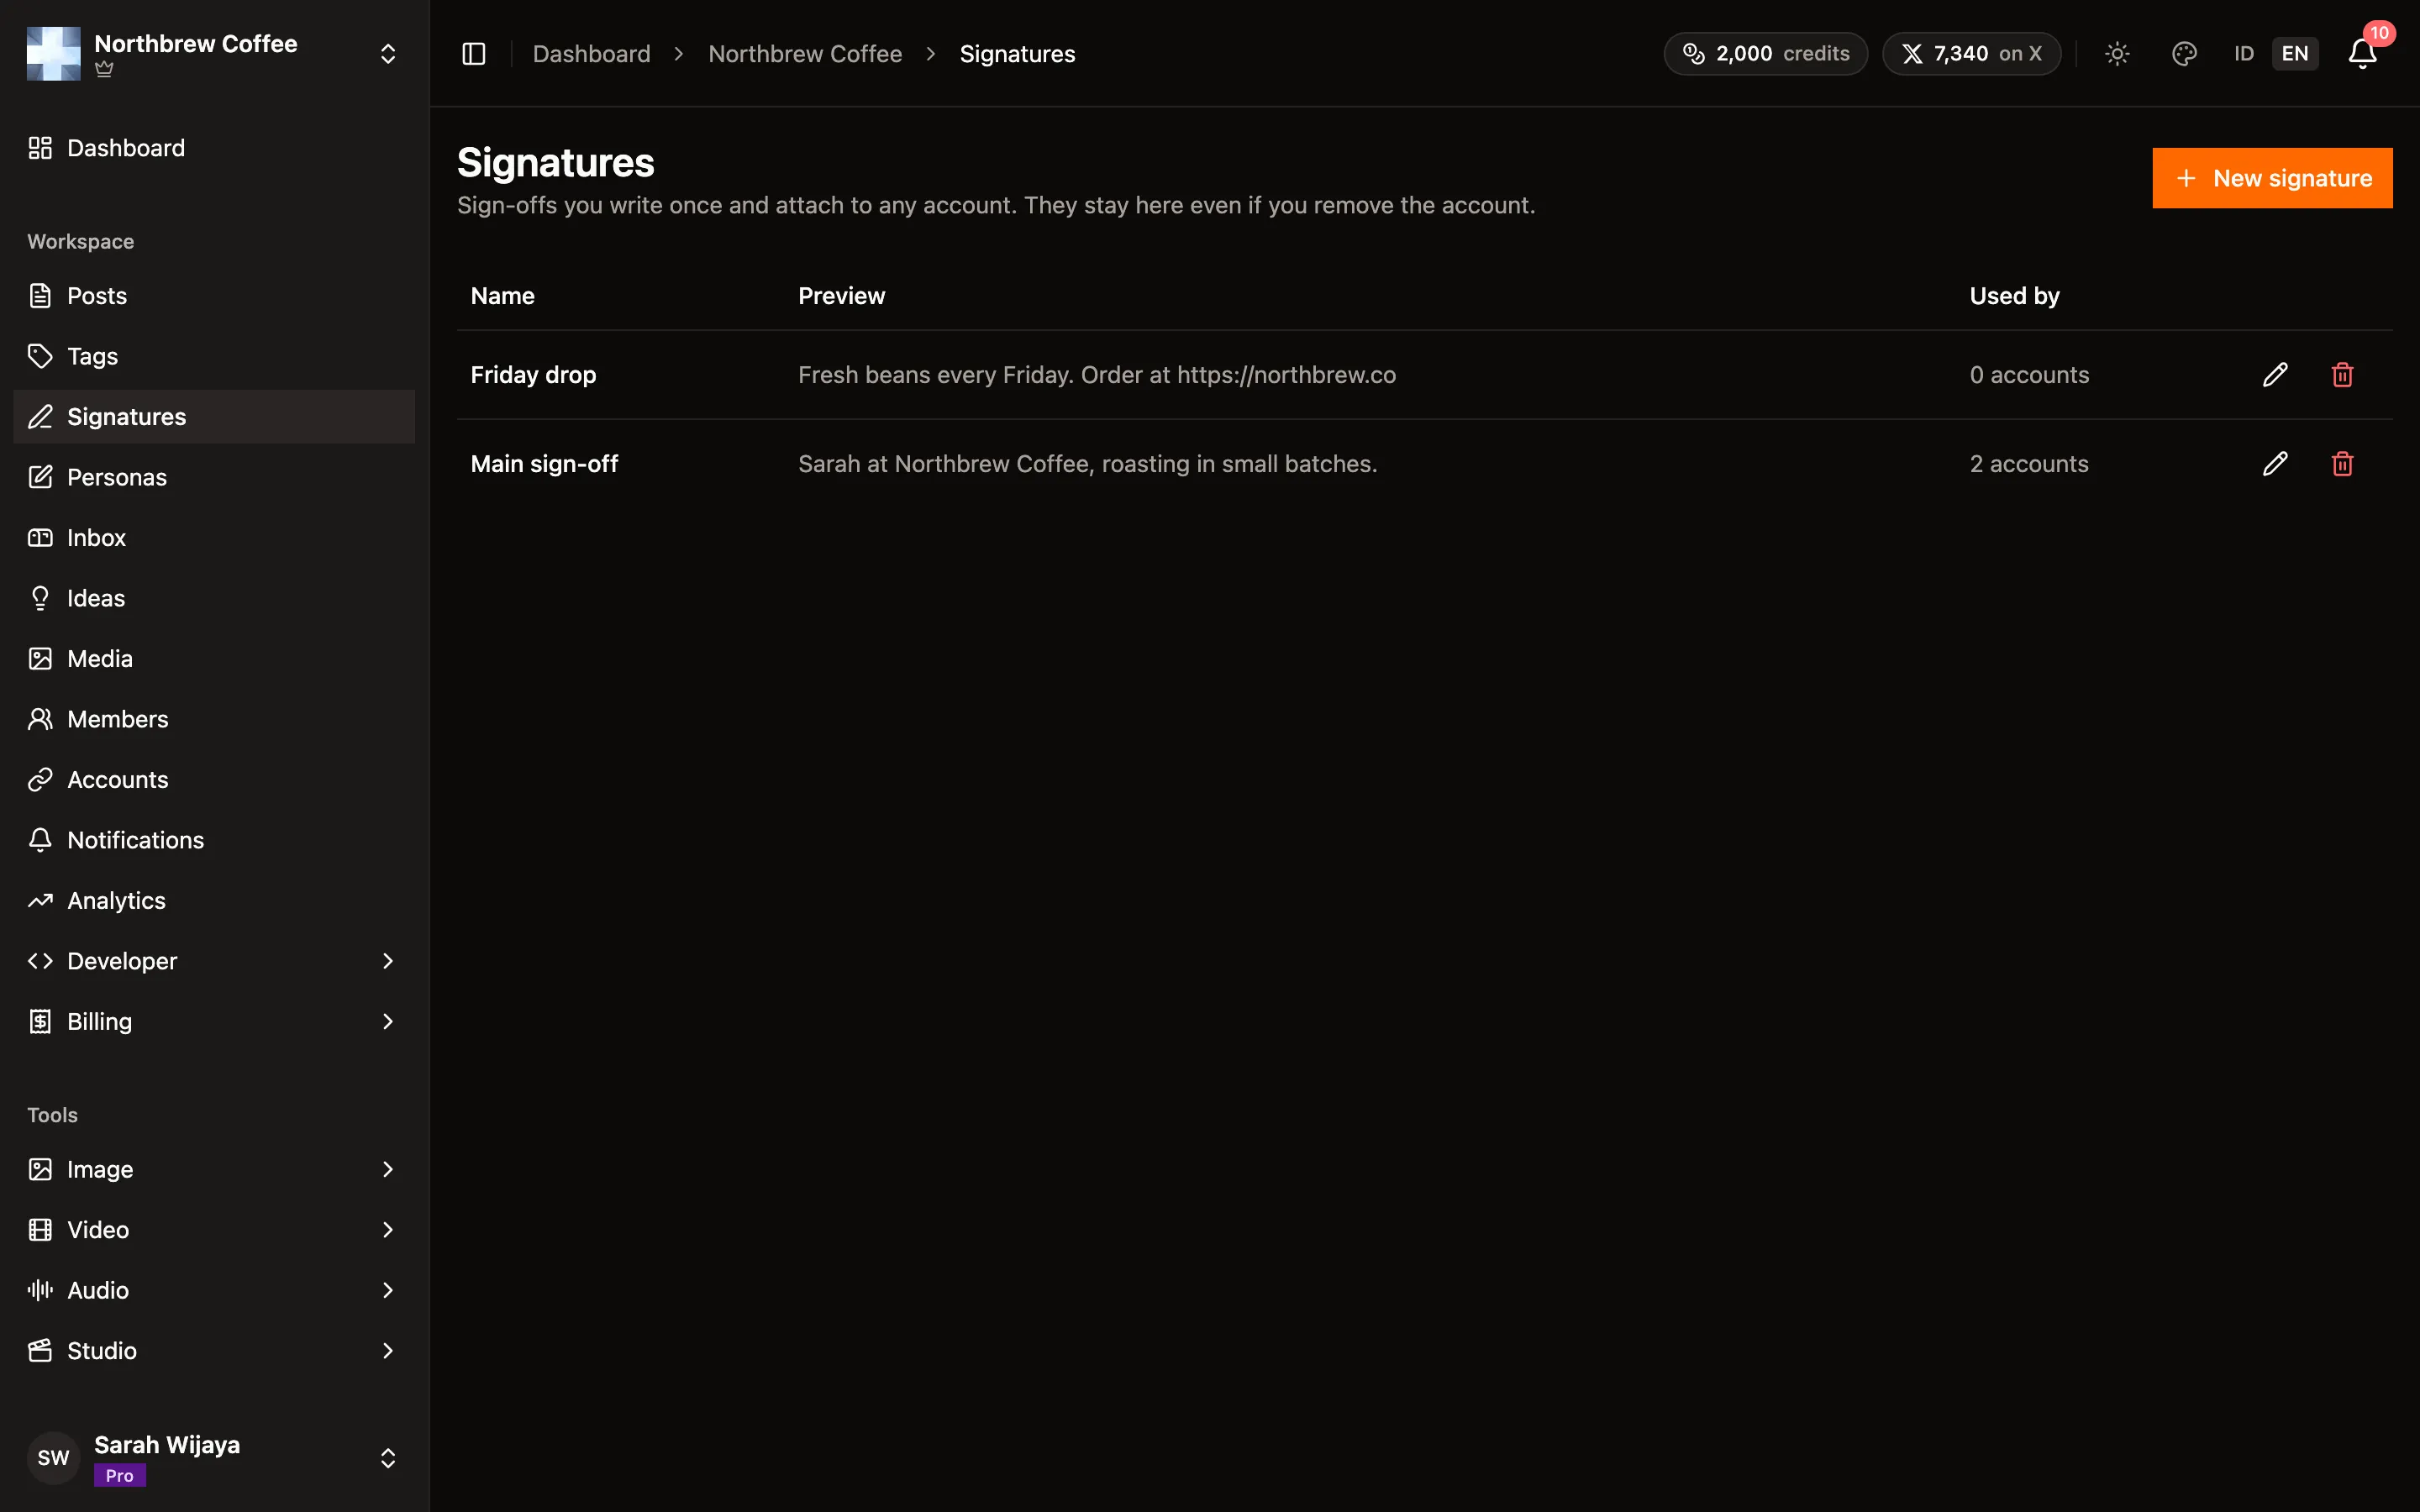This screenshot has width=2420, height=1512.
Task: Click the Posts document icon
Action: coord(40,296)
